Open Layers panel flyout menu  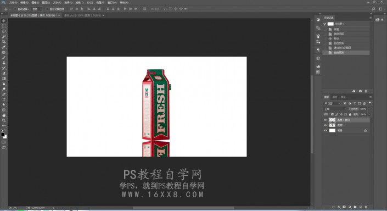371,97
